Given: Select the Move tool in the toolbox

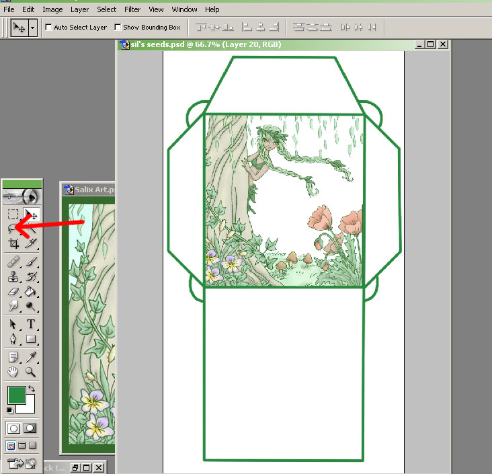Looking at the screenshot, I should (31, 214).
